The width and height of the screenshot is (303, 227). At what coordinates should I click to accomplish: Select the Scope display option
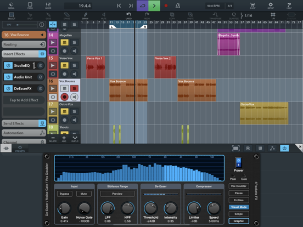239,214
